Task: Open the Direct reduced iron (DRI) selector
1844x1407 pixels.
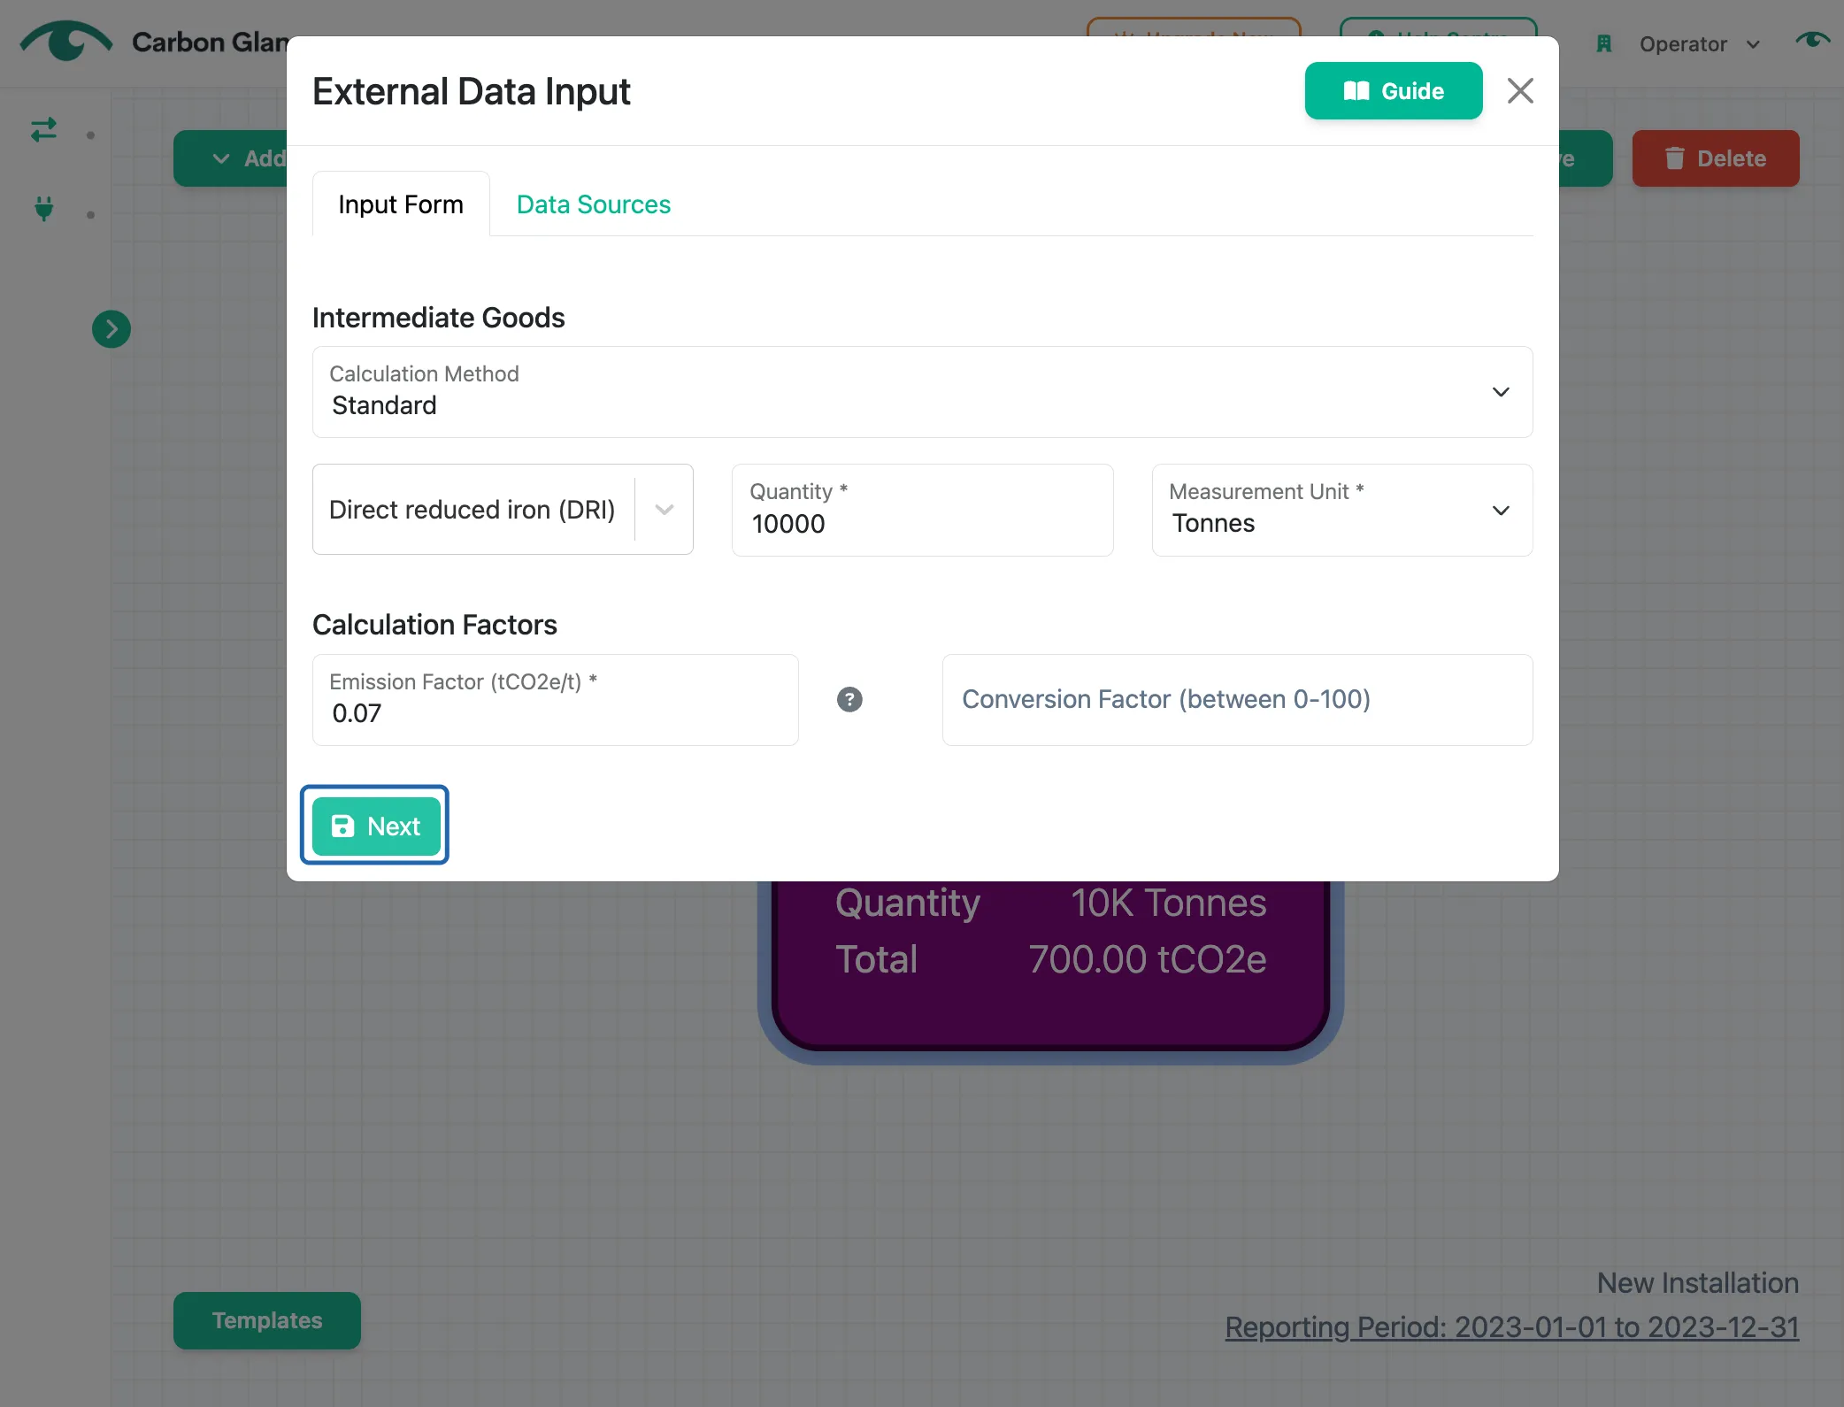Action: [503, 510]
